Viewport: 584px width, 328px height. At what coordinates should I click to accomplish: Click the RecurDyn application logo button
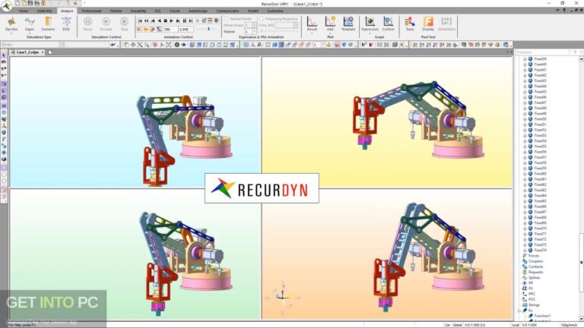tap(6, 6)
